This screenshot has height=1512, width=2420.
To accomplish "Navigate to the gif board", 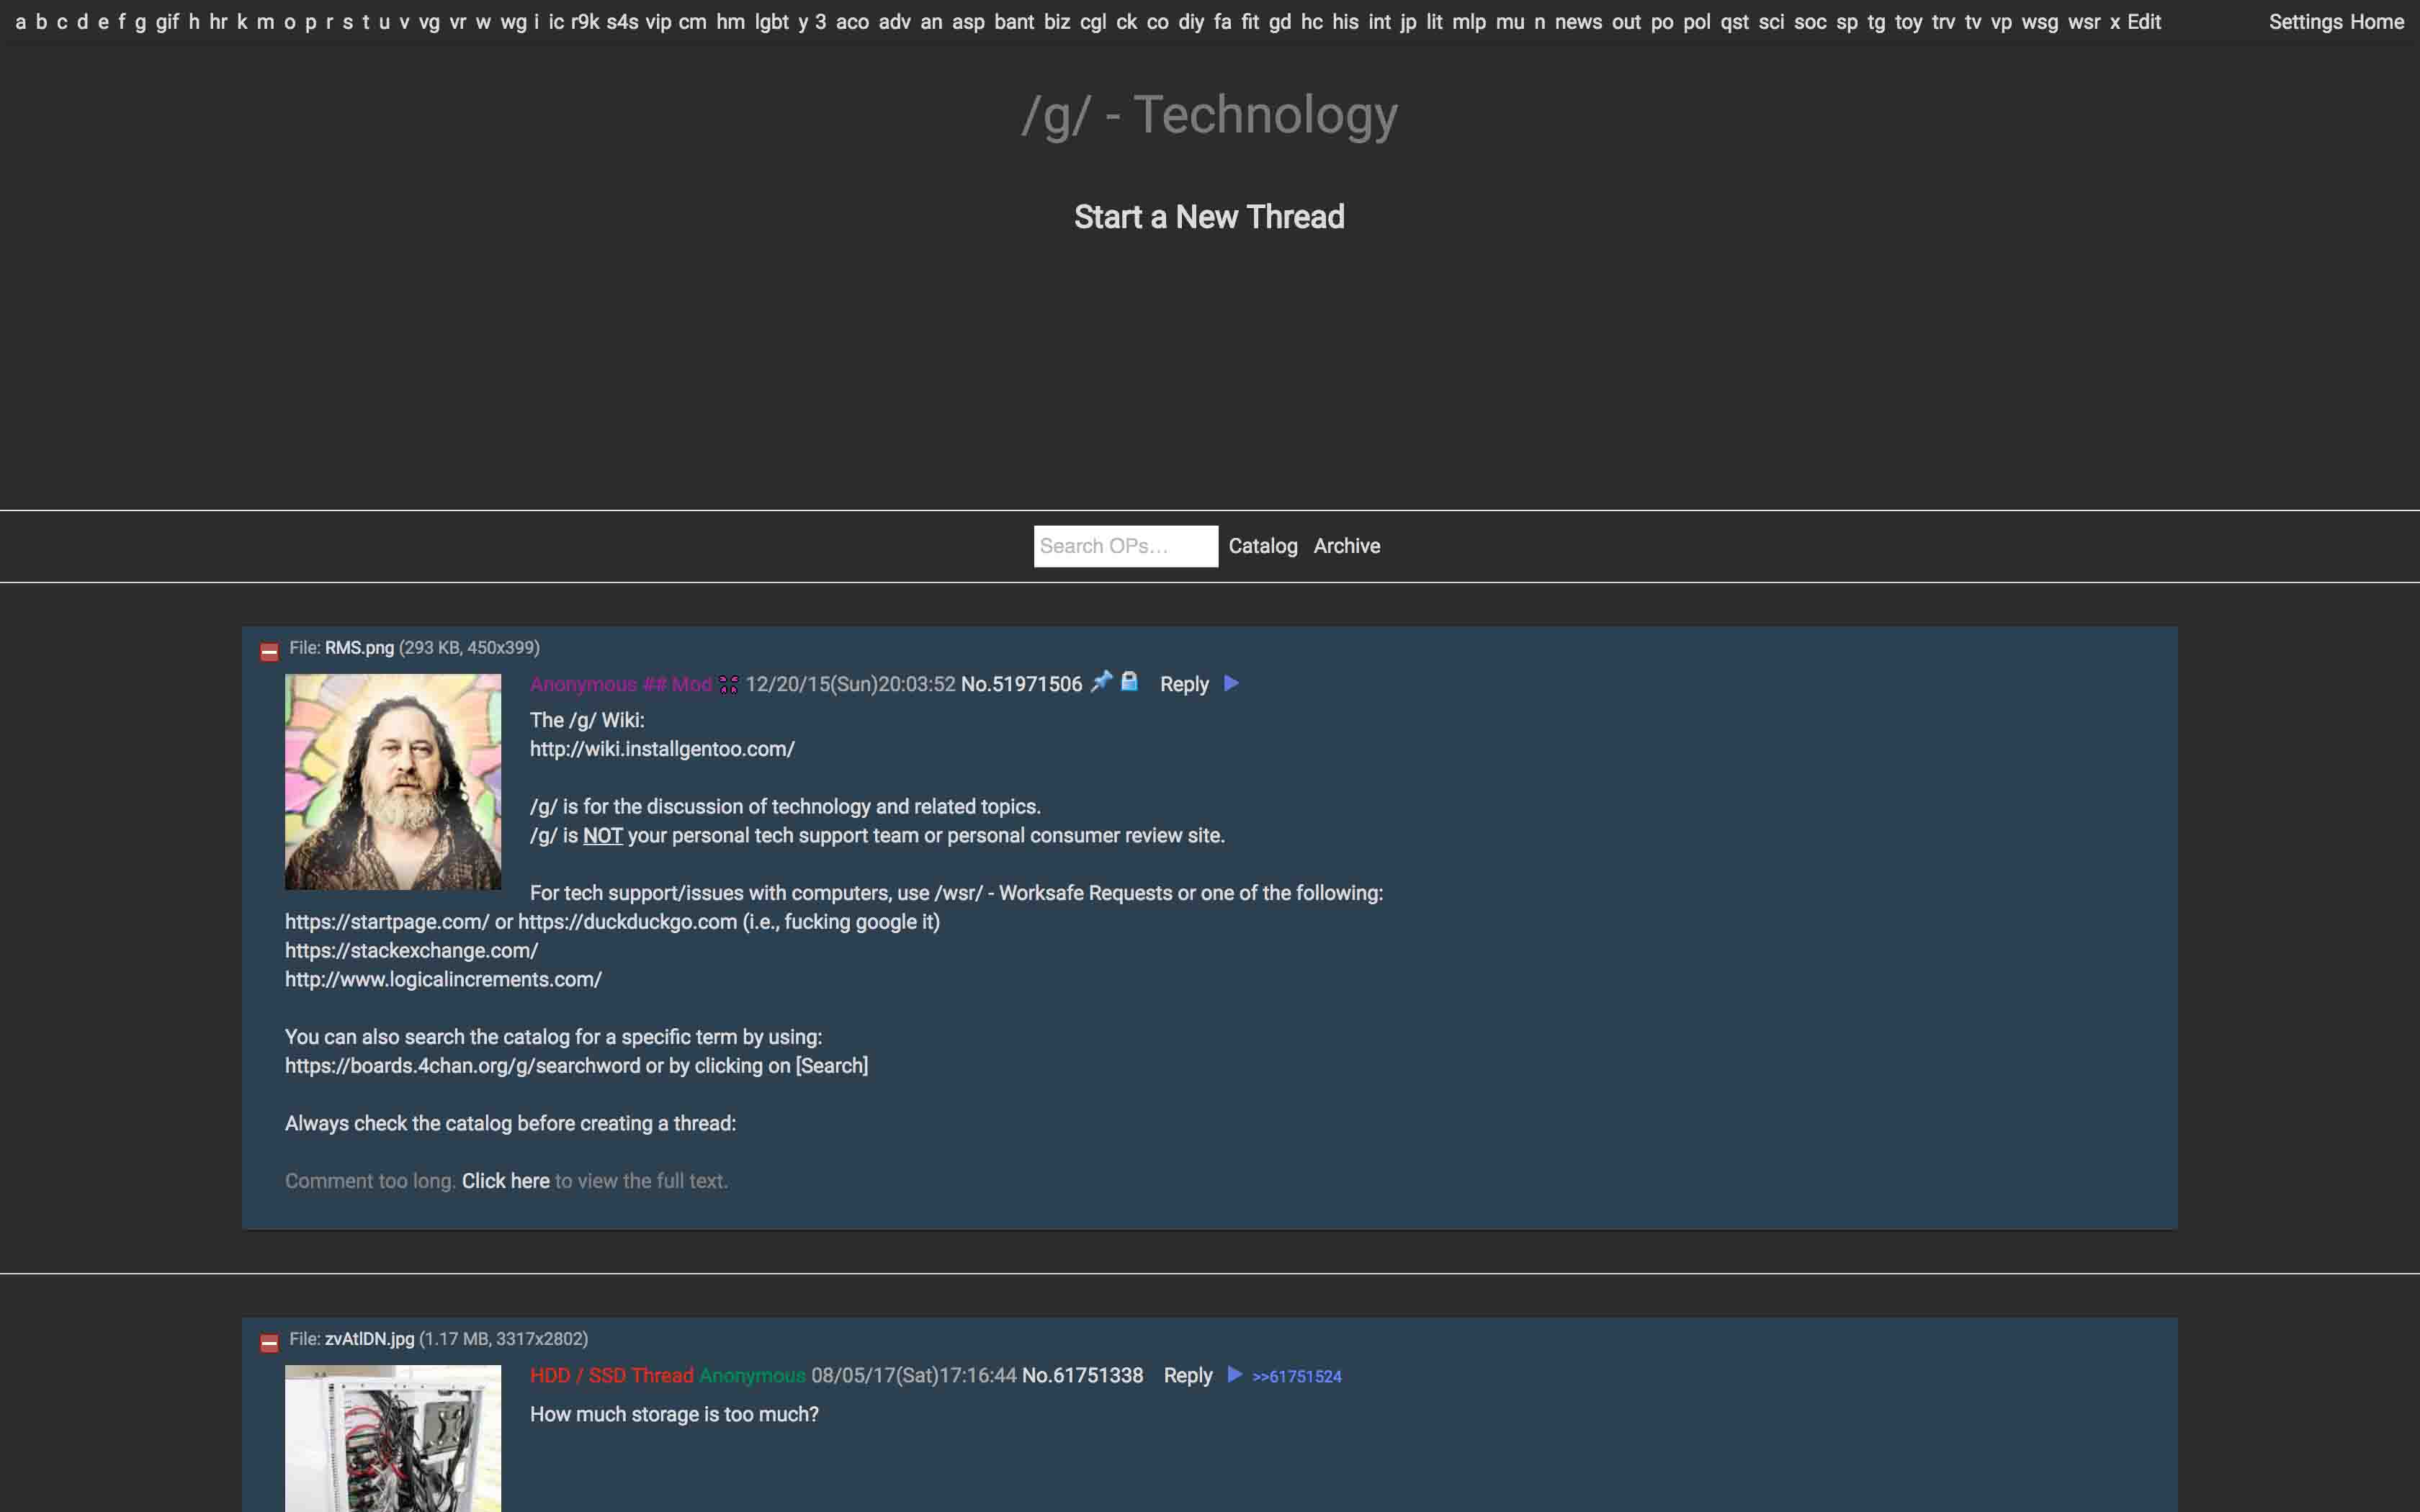I will pos(167,22).
